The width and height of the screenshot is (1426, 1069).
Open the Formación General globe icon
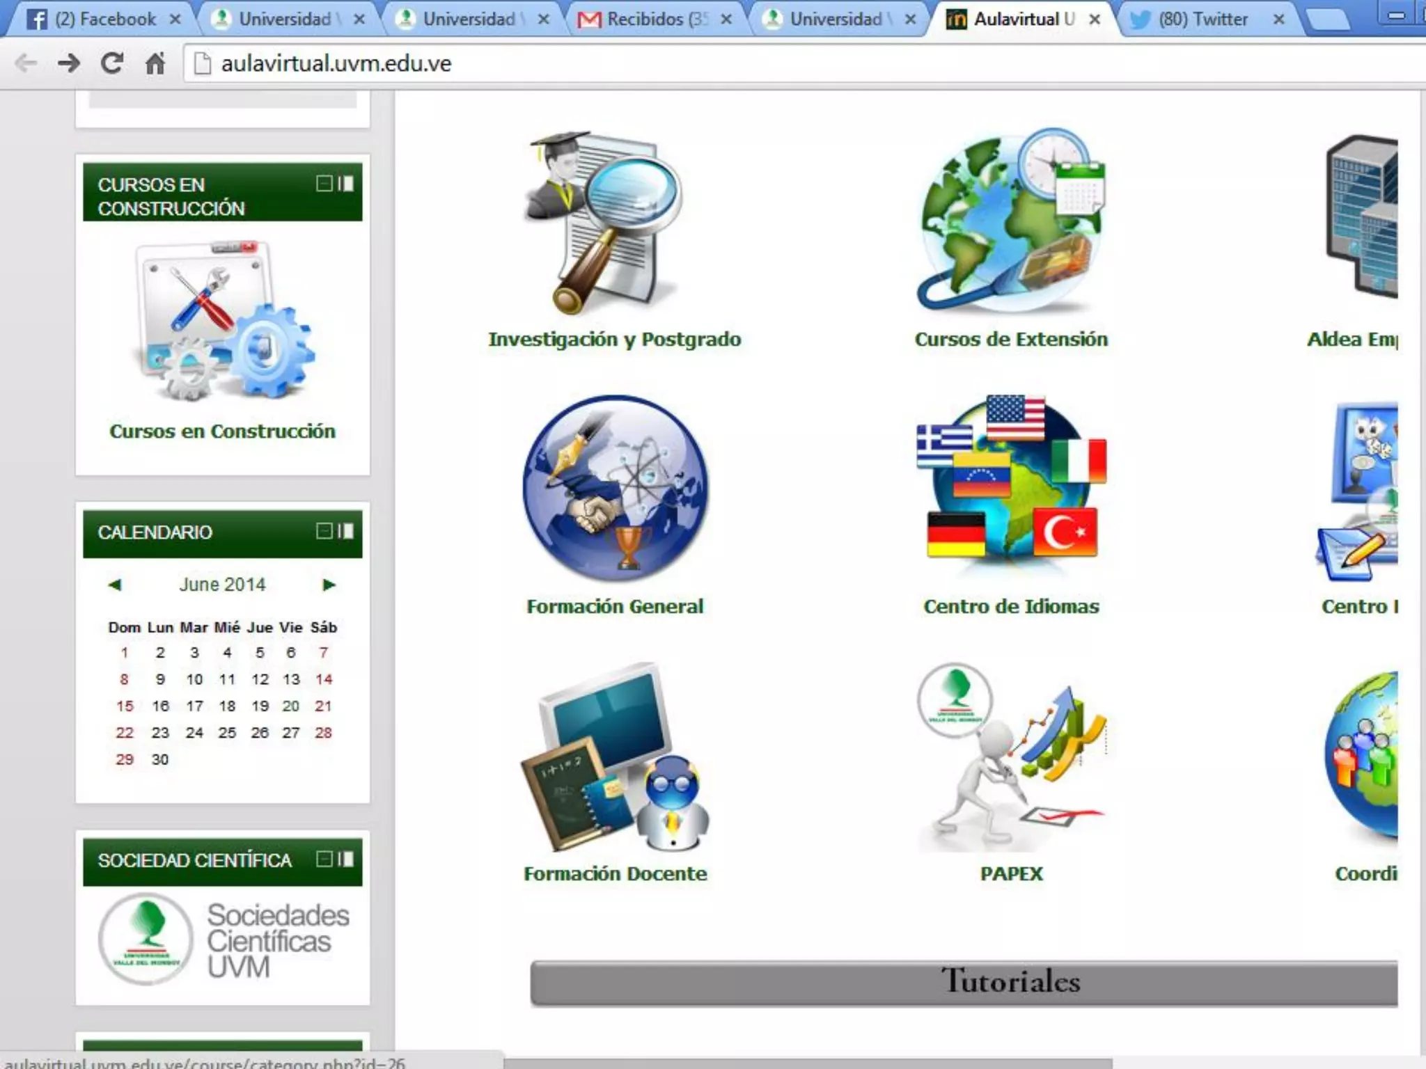(x=616, y=489)
